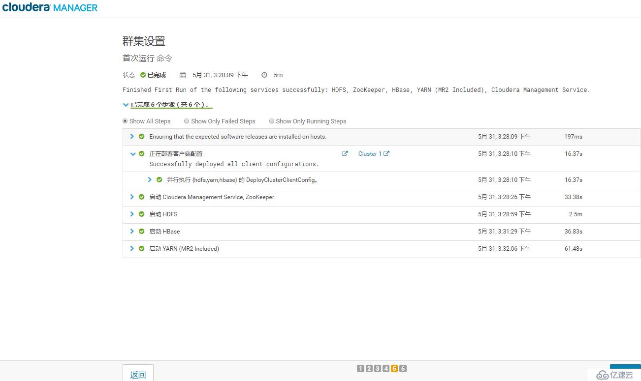Click the 36.83s duration of HBase step
This screenshot has height=381, width=641.
[574, 232]
